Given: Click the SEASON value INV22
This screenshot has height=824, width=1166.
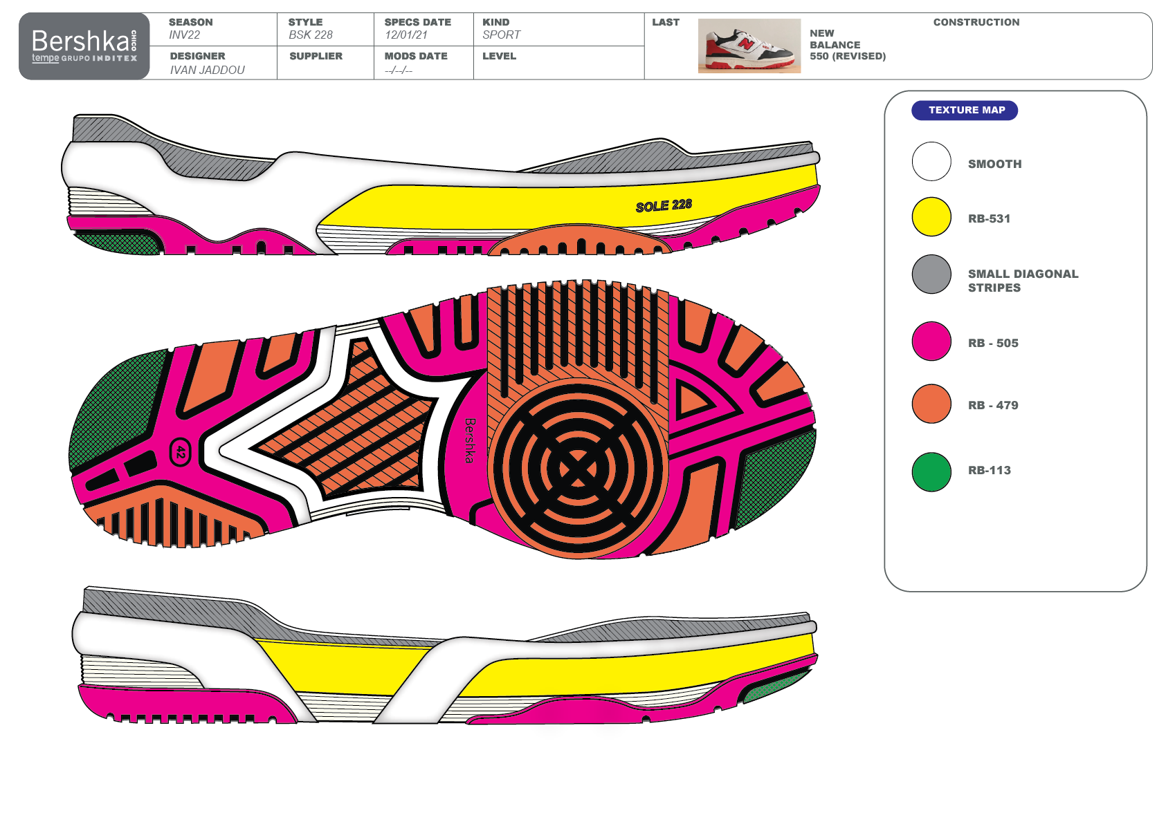Looking at the screenshot, I should click(185, 35).
